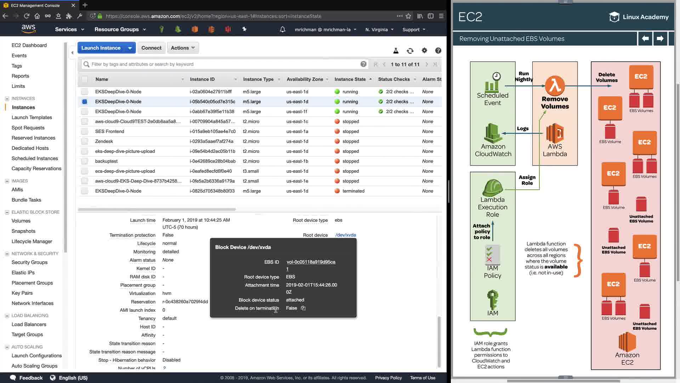Click the pin shortcut icon in navbar

point(244,29)
